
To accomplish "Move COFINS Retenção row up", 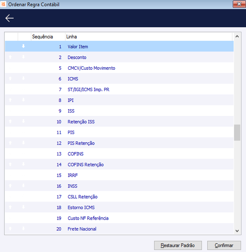I will click(x=10, y=164).
